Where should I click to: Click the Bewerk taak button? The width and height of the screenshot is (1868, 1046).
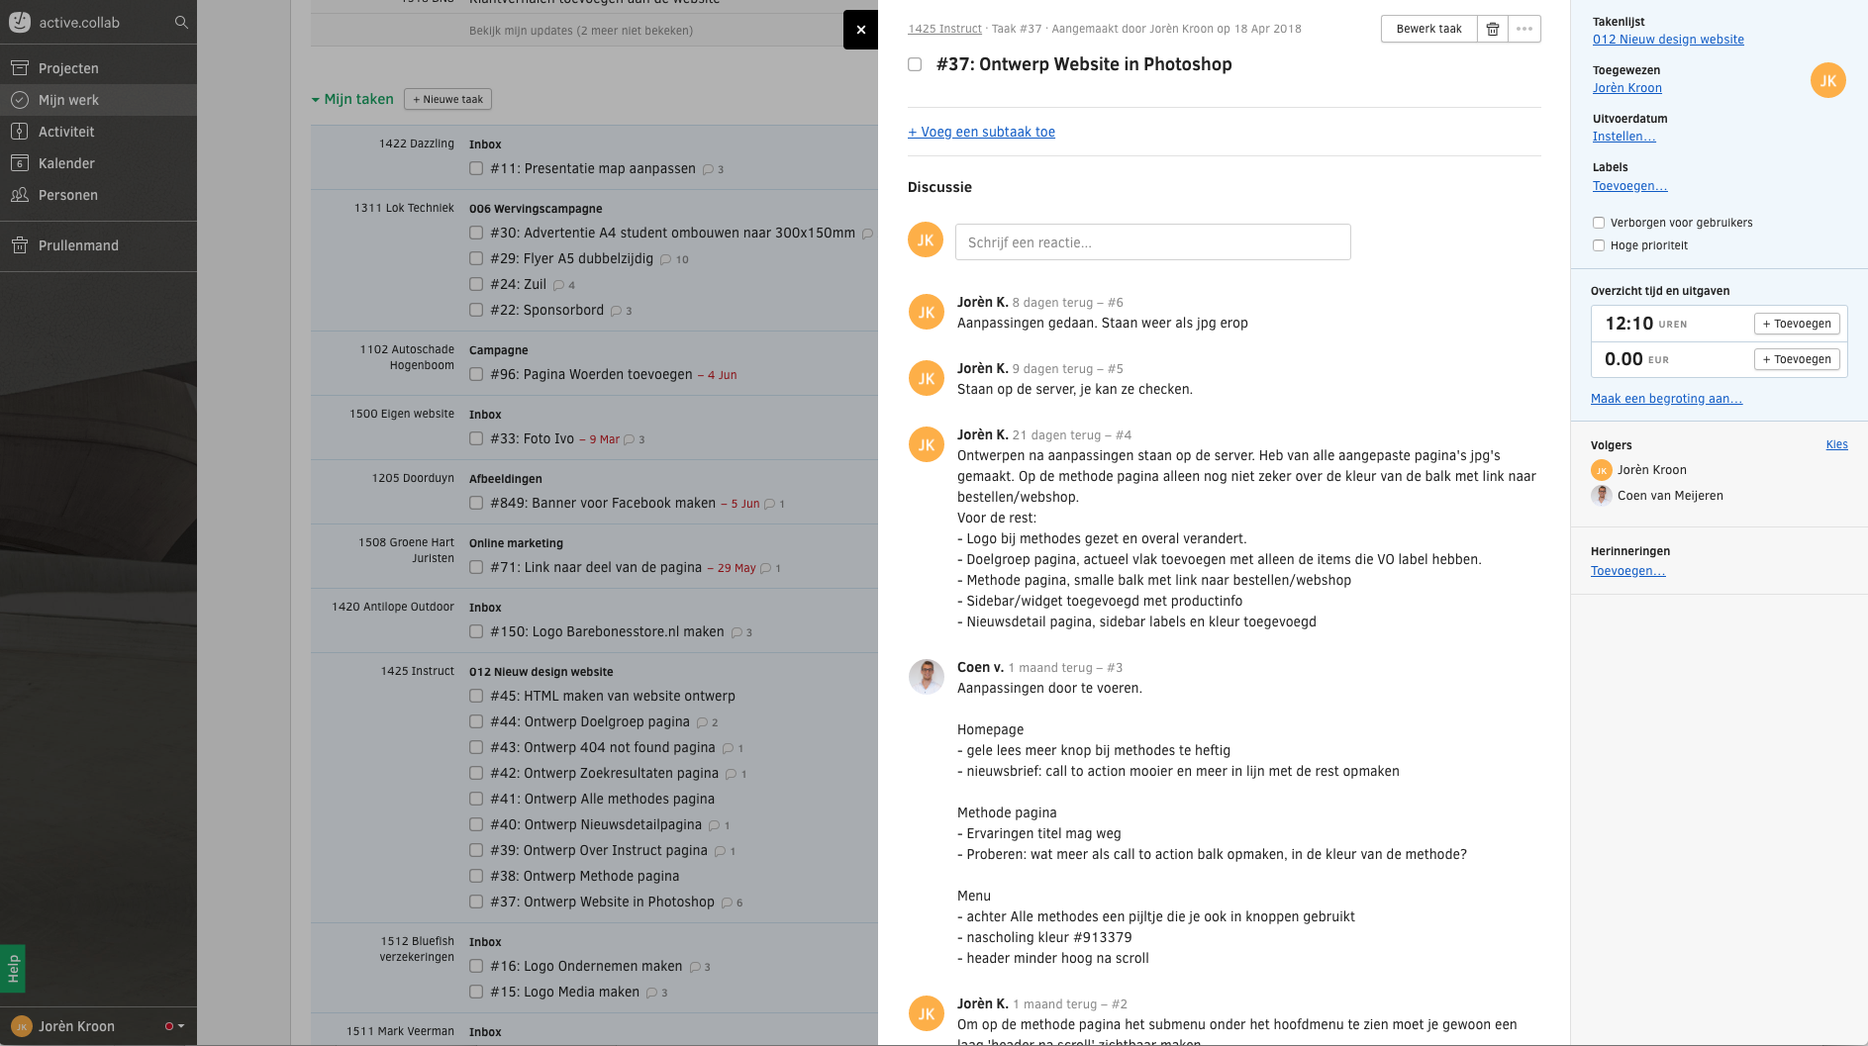[x=1428, y=29]
